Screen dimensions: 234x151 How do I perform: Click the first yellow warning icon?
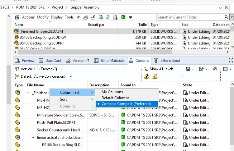pyautogui.click(x=146, y=76)
